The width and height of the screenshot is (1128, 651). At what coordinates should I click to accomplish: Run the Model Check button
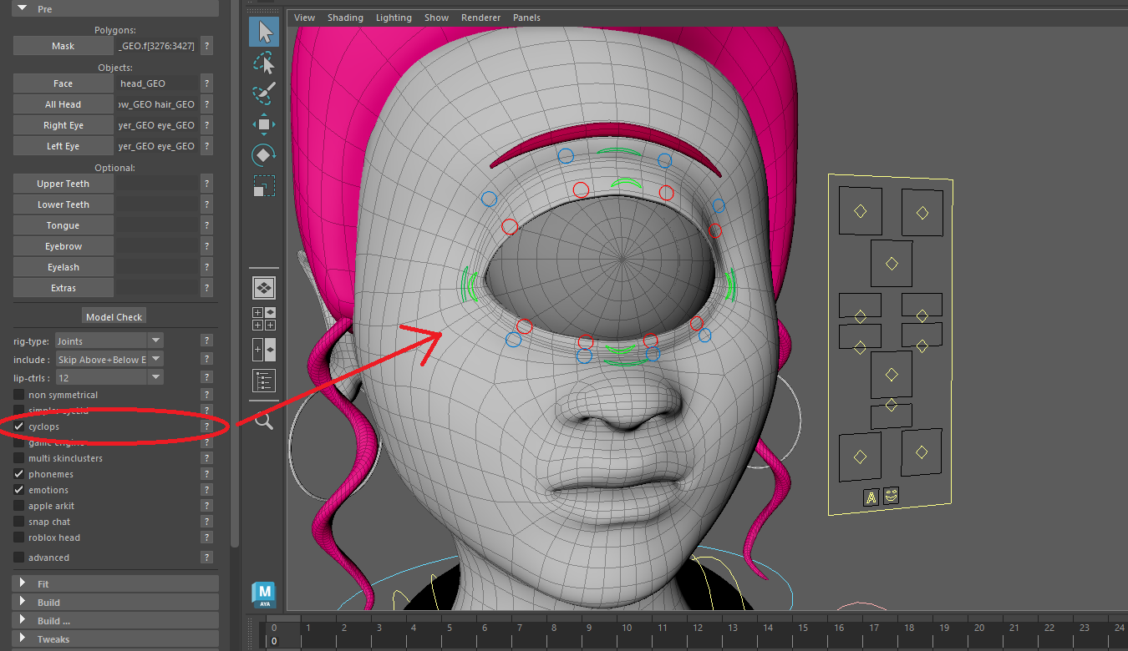pos(114,316)
